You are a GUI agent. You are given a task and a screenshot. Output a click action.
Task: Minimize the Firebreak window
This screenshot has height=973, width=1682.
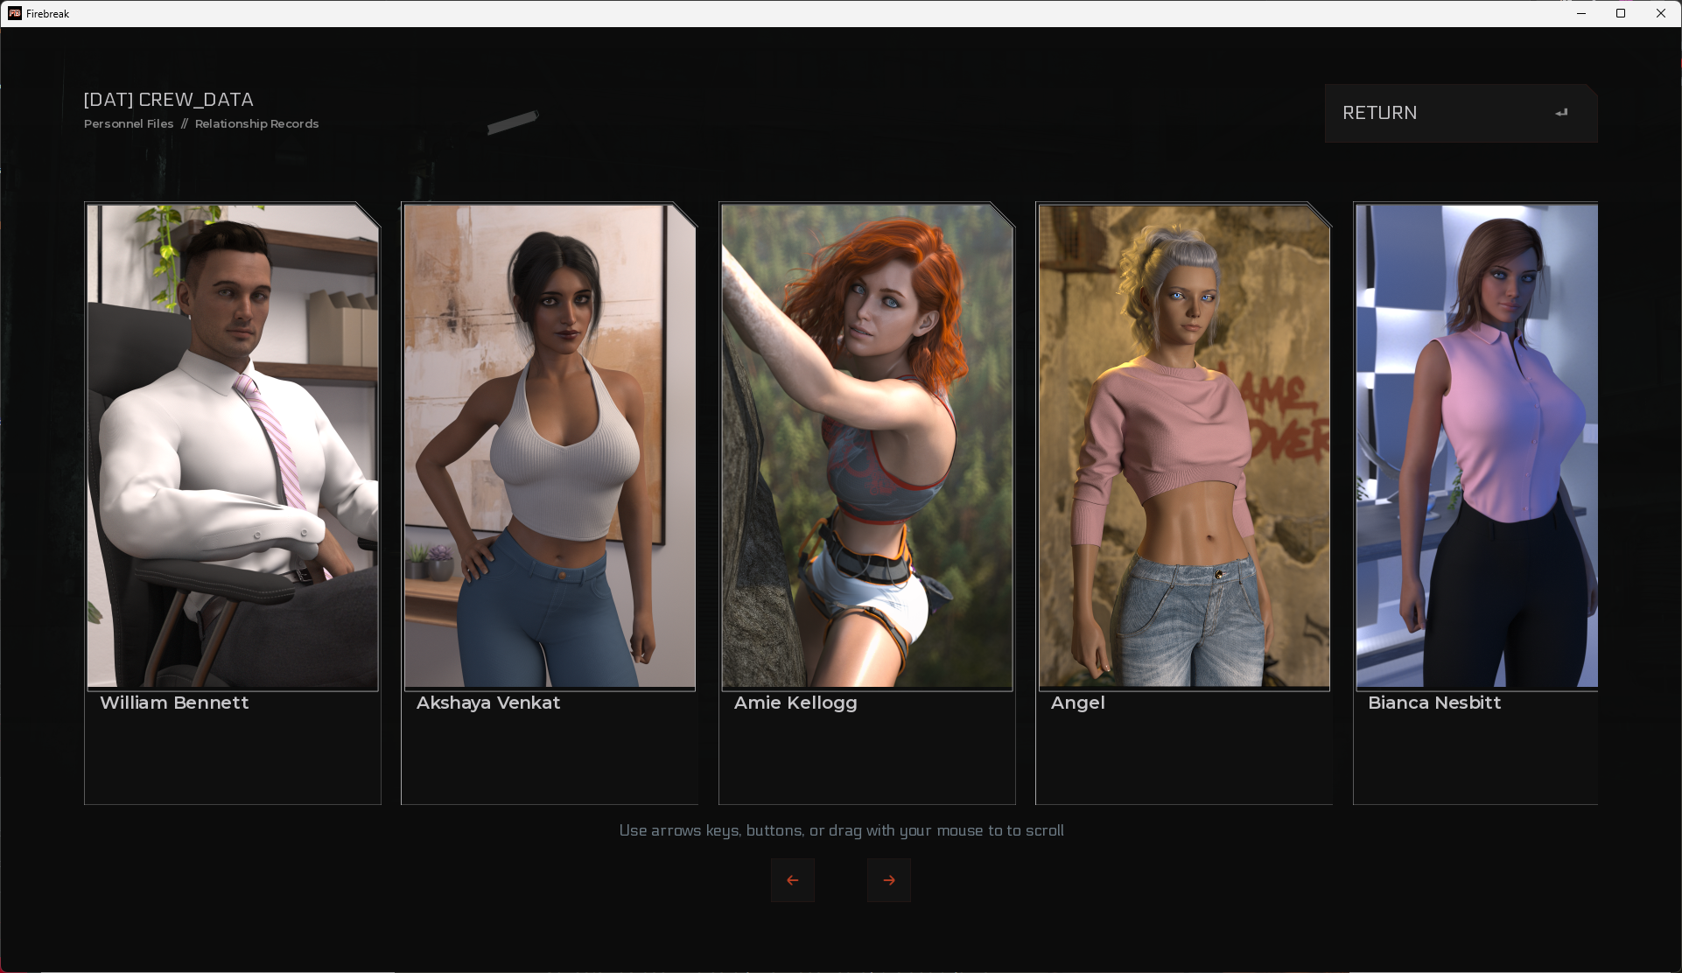(x=1581, y=13)
